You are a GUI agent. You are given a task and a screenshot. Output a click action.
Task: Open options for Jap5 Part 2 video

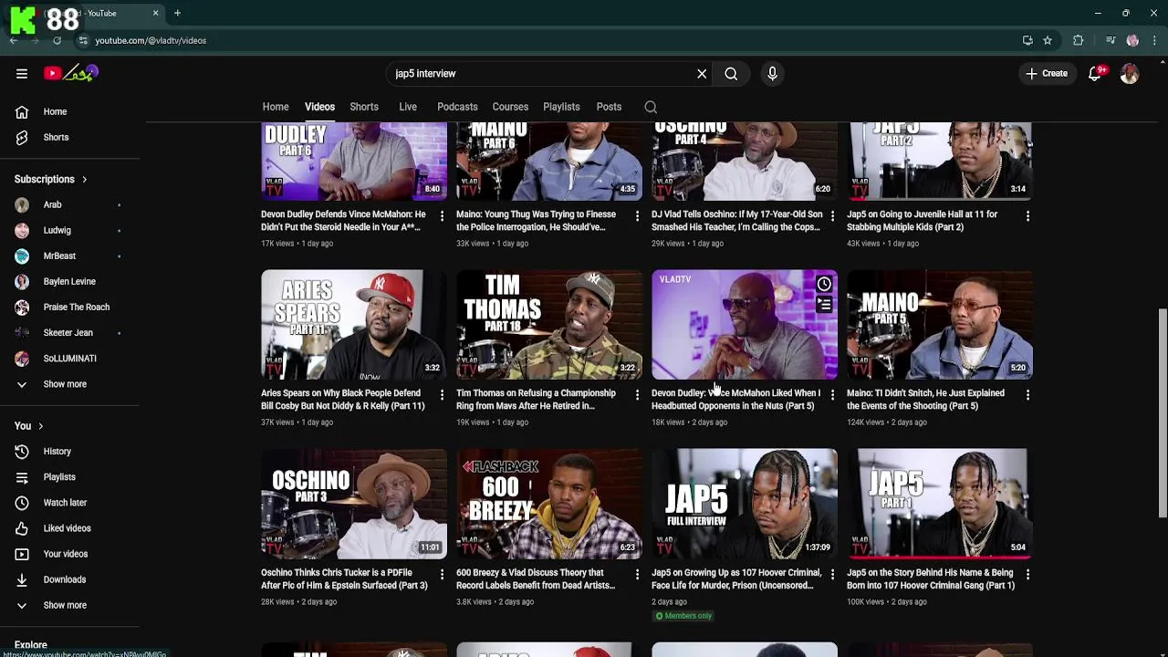pyautogui.click(x=1027, y=216)
